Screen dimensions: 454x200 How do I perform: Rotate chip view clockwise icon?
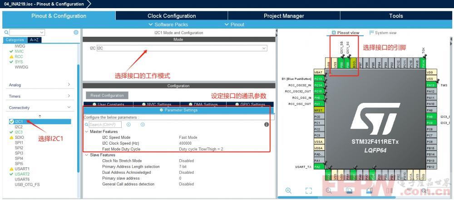click(349, 190)
